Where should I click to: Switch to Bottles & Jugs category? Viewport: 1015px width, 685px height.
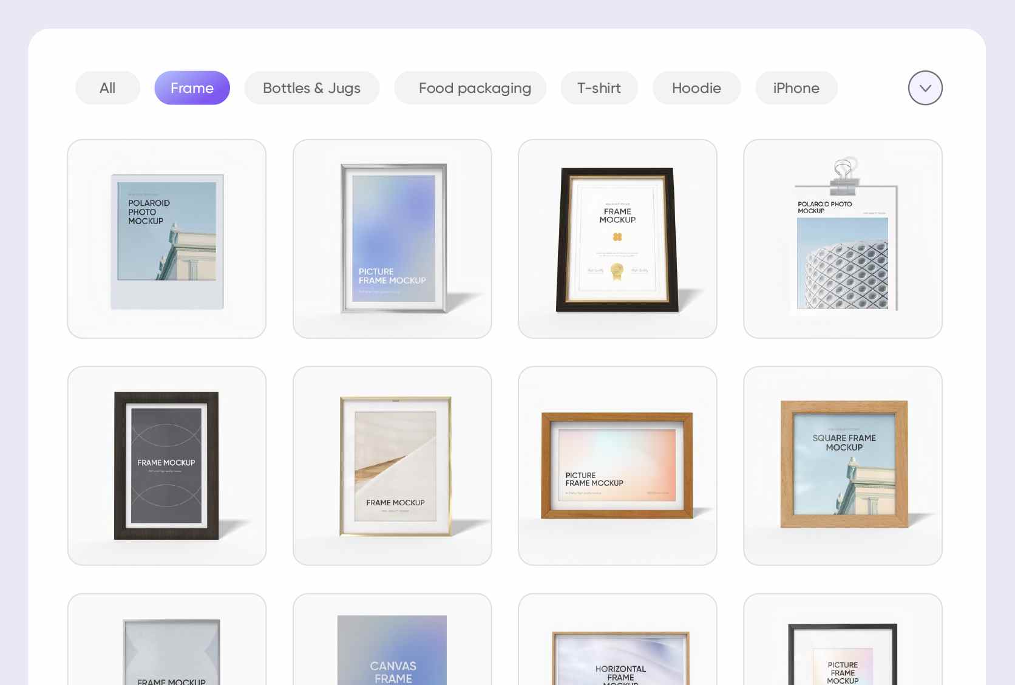[x=311, y=88]
